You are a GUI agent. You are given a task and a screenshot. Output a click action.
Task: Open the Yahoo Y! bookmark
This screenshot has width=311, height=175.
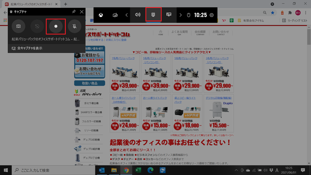(x=224, y=21)
